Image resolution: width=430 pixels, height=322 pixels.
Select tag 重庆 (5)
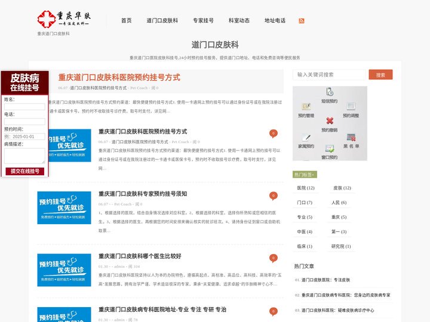click(x=339, y=217)
